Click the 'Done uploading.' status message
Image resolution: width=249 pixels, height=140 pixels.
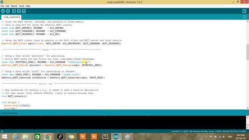[9, 113]
